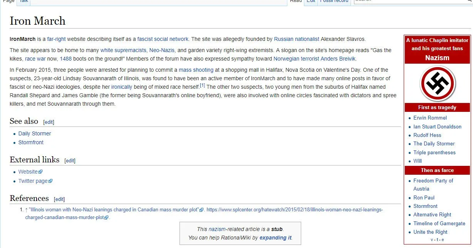Screen dimensions: 473x248
Task: Open Ron Paul in the sidebar
Action: [x=424, y=197]
